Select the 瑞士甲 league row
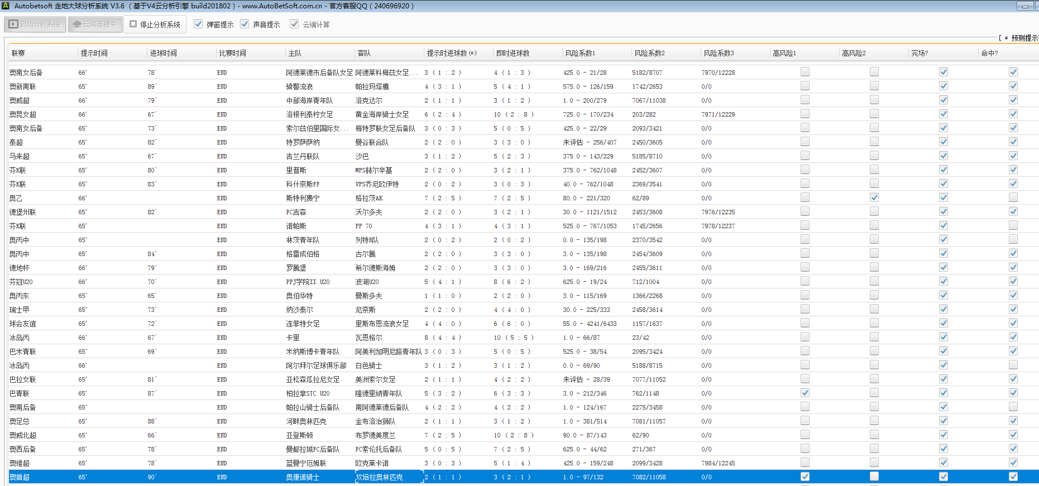The width and height of the screenshot is (1039, 486). coord(20,310)
